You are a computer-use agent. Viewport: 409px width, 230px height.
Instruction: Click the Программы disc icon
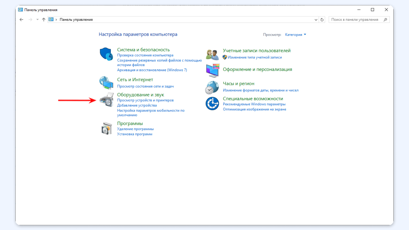click(x=106, y=128)
